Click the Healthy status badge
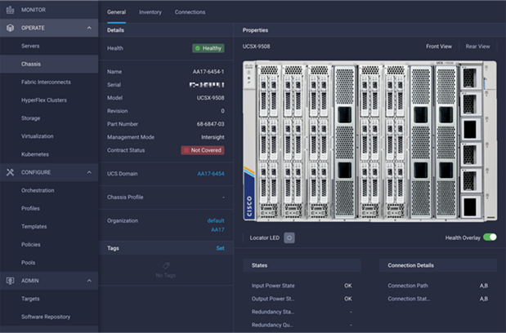 [208, 48]
